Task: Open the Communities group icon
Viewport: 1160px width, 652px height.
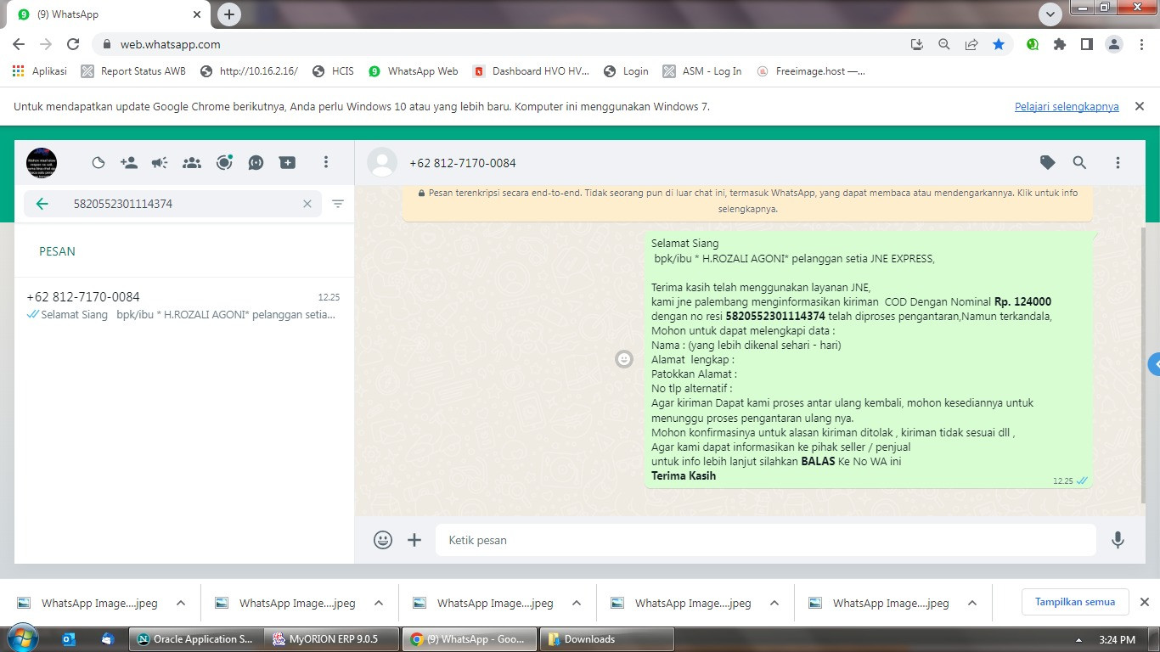Action: (192, 163)
